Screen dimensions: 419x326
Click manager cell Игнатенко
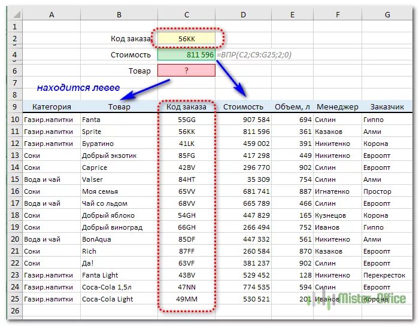(338, 191)
